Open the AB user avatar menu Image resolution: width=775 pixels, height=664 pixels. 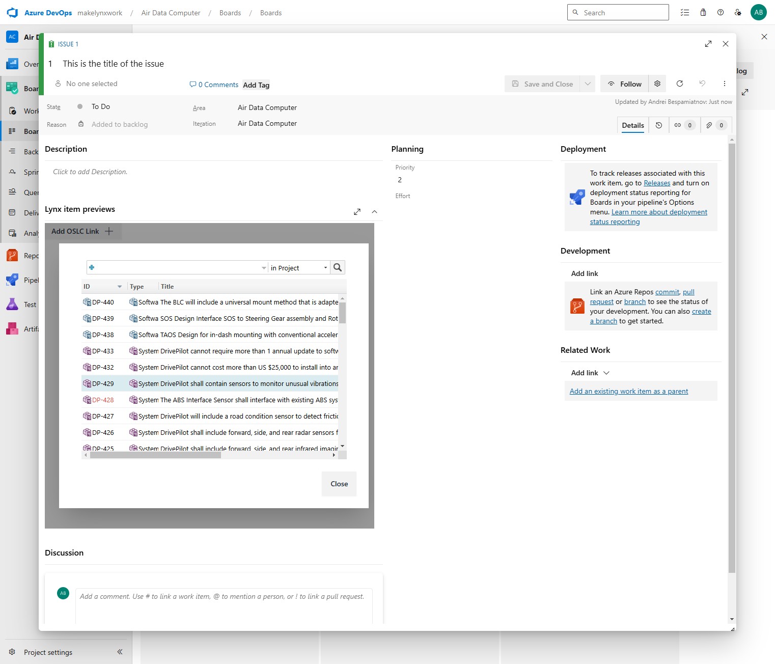759,13
